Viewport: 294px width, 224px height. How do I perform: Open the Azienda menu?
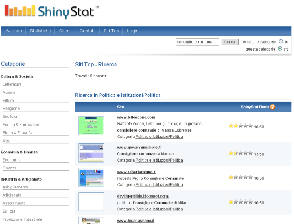tap(14, 31)
